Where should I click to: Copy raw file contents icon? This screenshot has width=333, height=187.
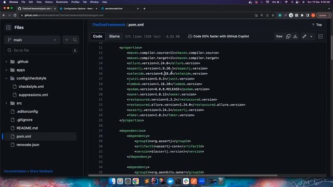click(x=288, y=36)
